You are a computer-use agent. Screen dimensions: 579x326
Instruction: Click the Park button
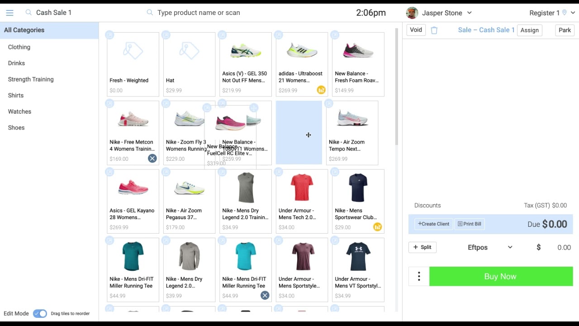(x=565, y=30)
